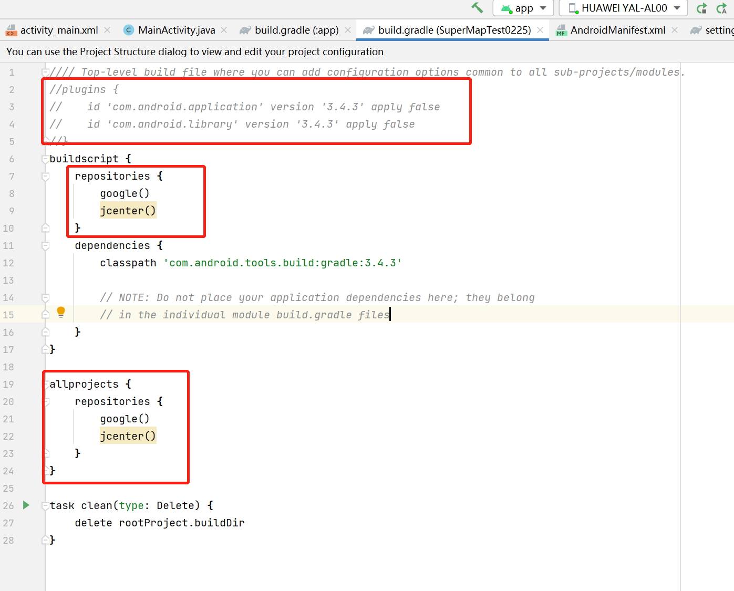734x591 pixels.
Task: Collapse the allprojects repositories fold marker on line 20
Action: (x=46, y=402)
